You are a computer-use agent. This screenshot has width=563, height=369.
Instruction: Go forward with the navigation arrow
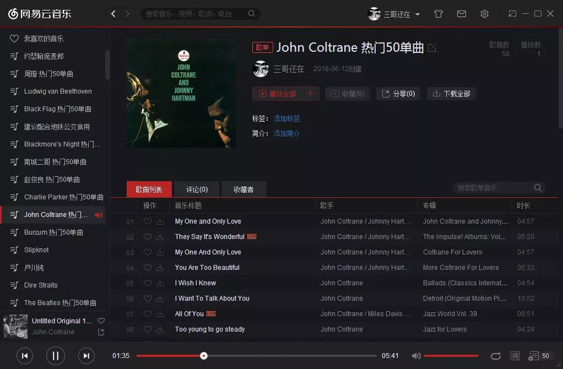tap(127, 14)
